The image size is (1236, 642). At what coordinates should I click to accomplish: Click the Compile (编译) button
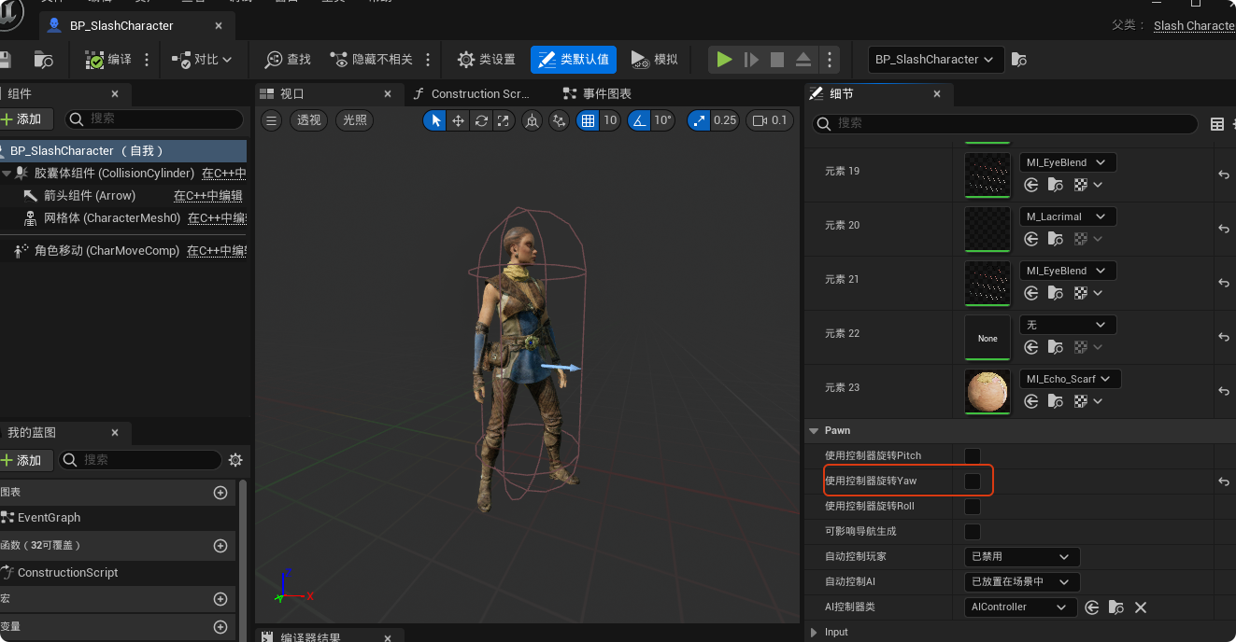point(108,60)
